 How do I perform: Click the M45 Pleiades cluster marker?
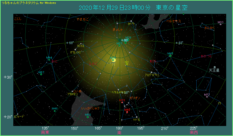coord(170,56)
